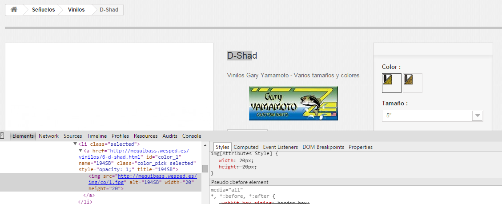Open the Properties sidebar tab
Viewport: 502px width, 204px height.
click(361, 147)
